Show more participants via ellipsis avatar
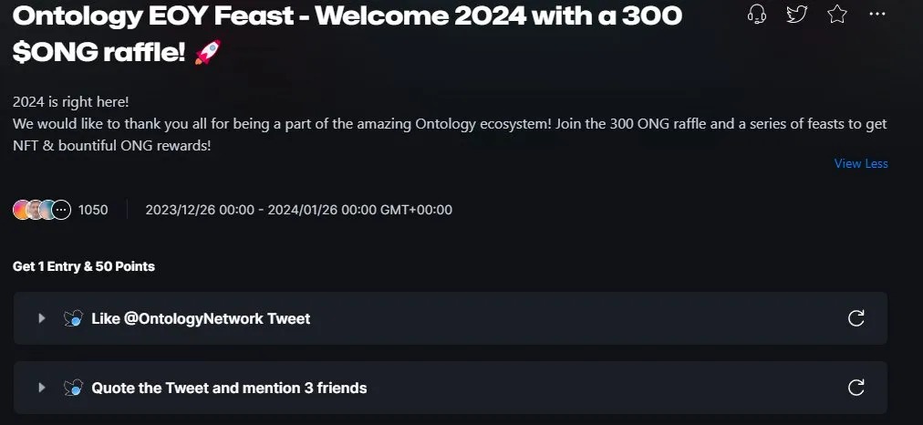This screenshot has width=923, height=425. click(x=61, y=210)
